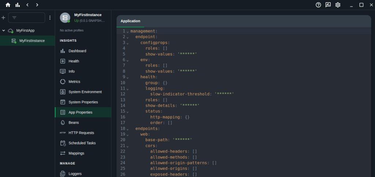Fold the management section at line 1
This screenshot has width=375, height=177.
tap(127, 31)
